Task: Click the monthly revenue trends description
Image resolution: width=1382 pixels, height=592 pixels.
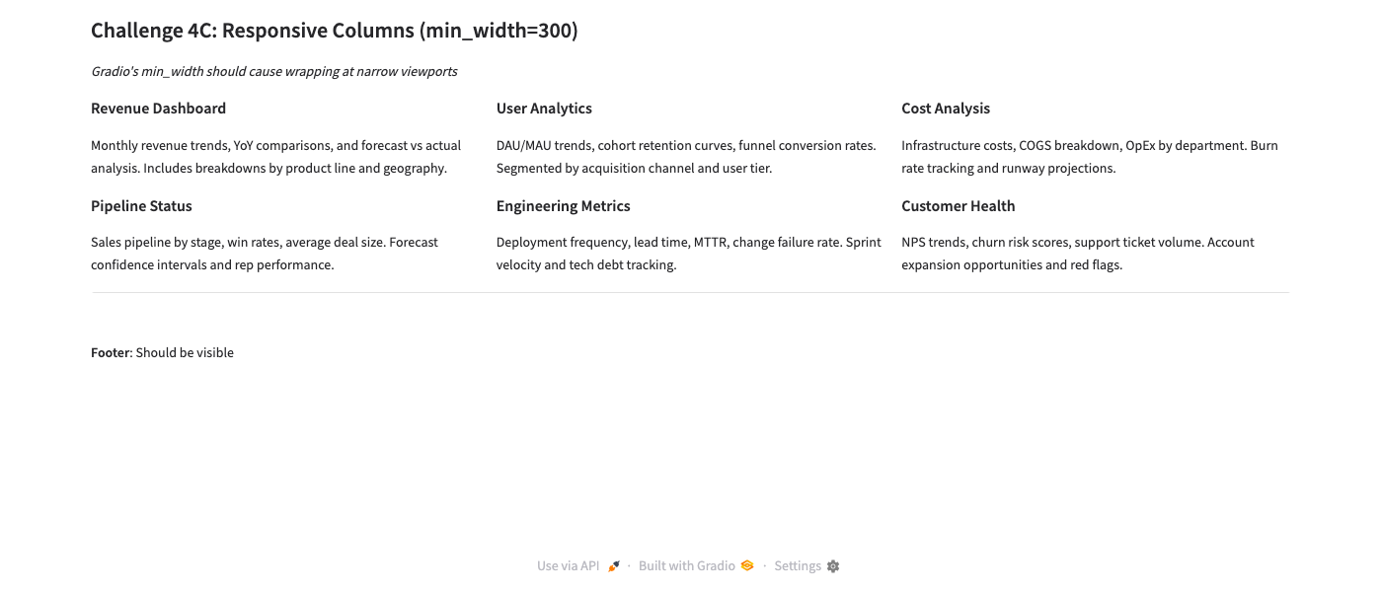Action: [x=275, y=157]
